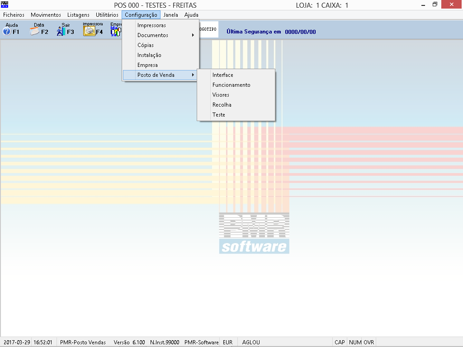
Task: Click the application icon in title bar
Action: [x=5, y=5]
